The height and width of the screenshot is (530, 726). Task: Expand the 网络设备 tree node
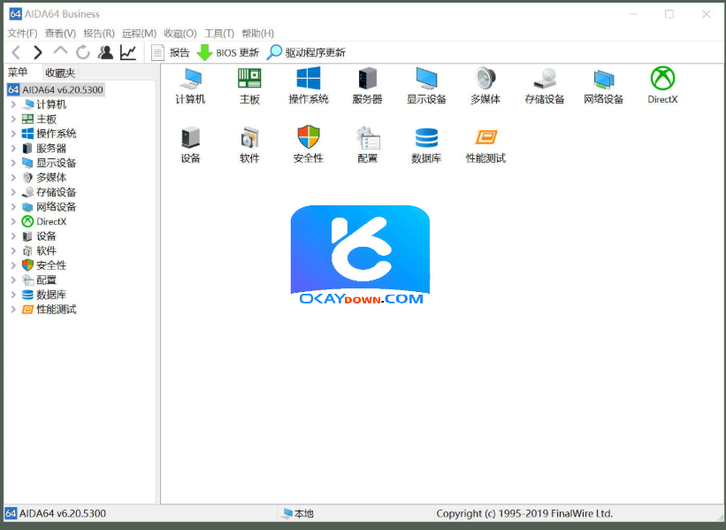pyautogui.click(x=13, y=207)
